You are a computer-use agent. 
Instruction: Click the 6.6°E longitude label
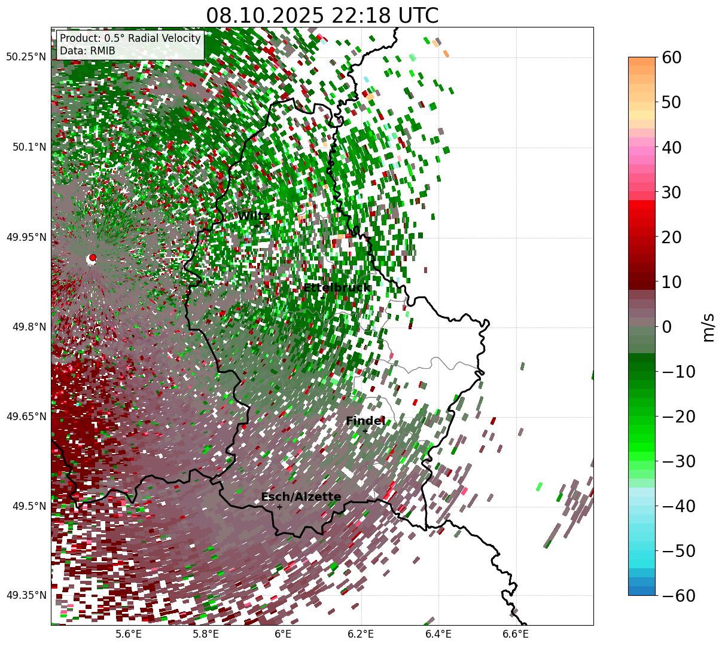pyautogui.click(x=516, y=635)
